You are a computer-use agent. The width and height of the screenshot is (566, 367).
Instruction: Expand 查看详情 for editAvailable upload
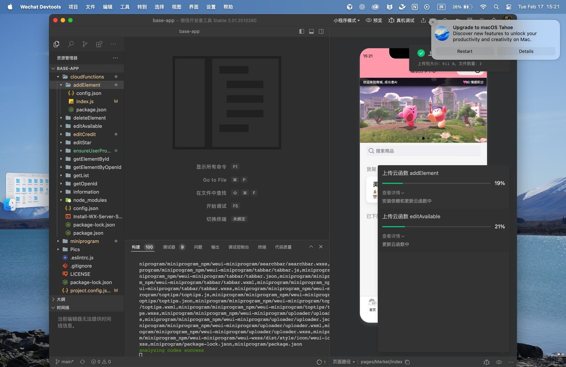(x=393, y=236)
